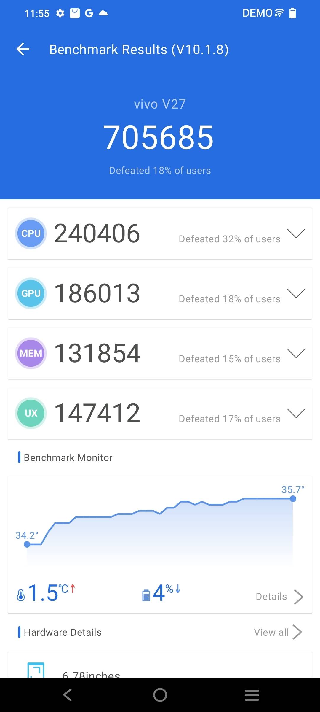Screen dimensions: 320x712
Task: Go back using the header arrow
Action: 23,49
